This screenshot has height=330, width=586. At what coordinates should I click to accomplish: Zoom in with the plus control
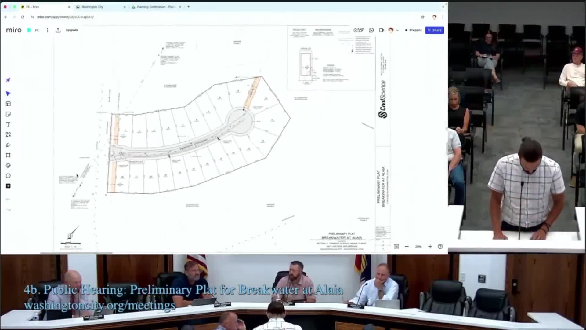point(430,246)
